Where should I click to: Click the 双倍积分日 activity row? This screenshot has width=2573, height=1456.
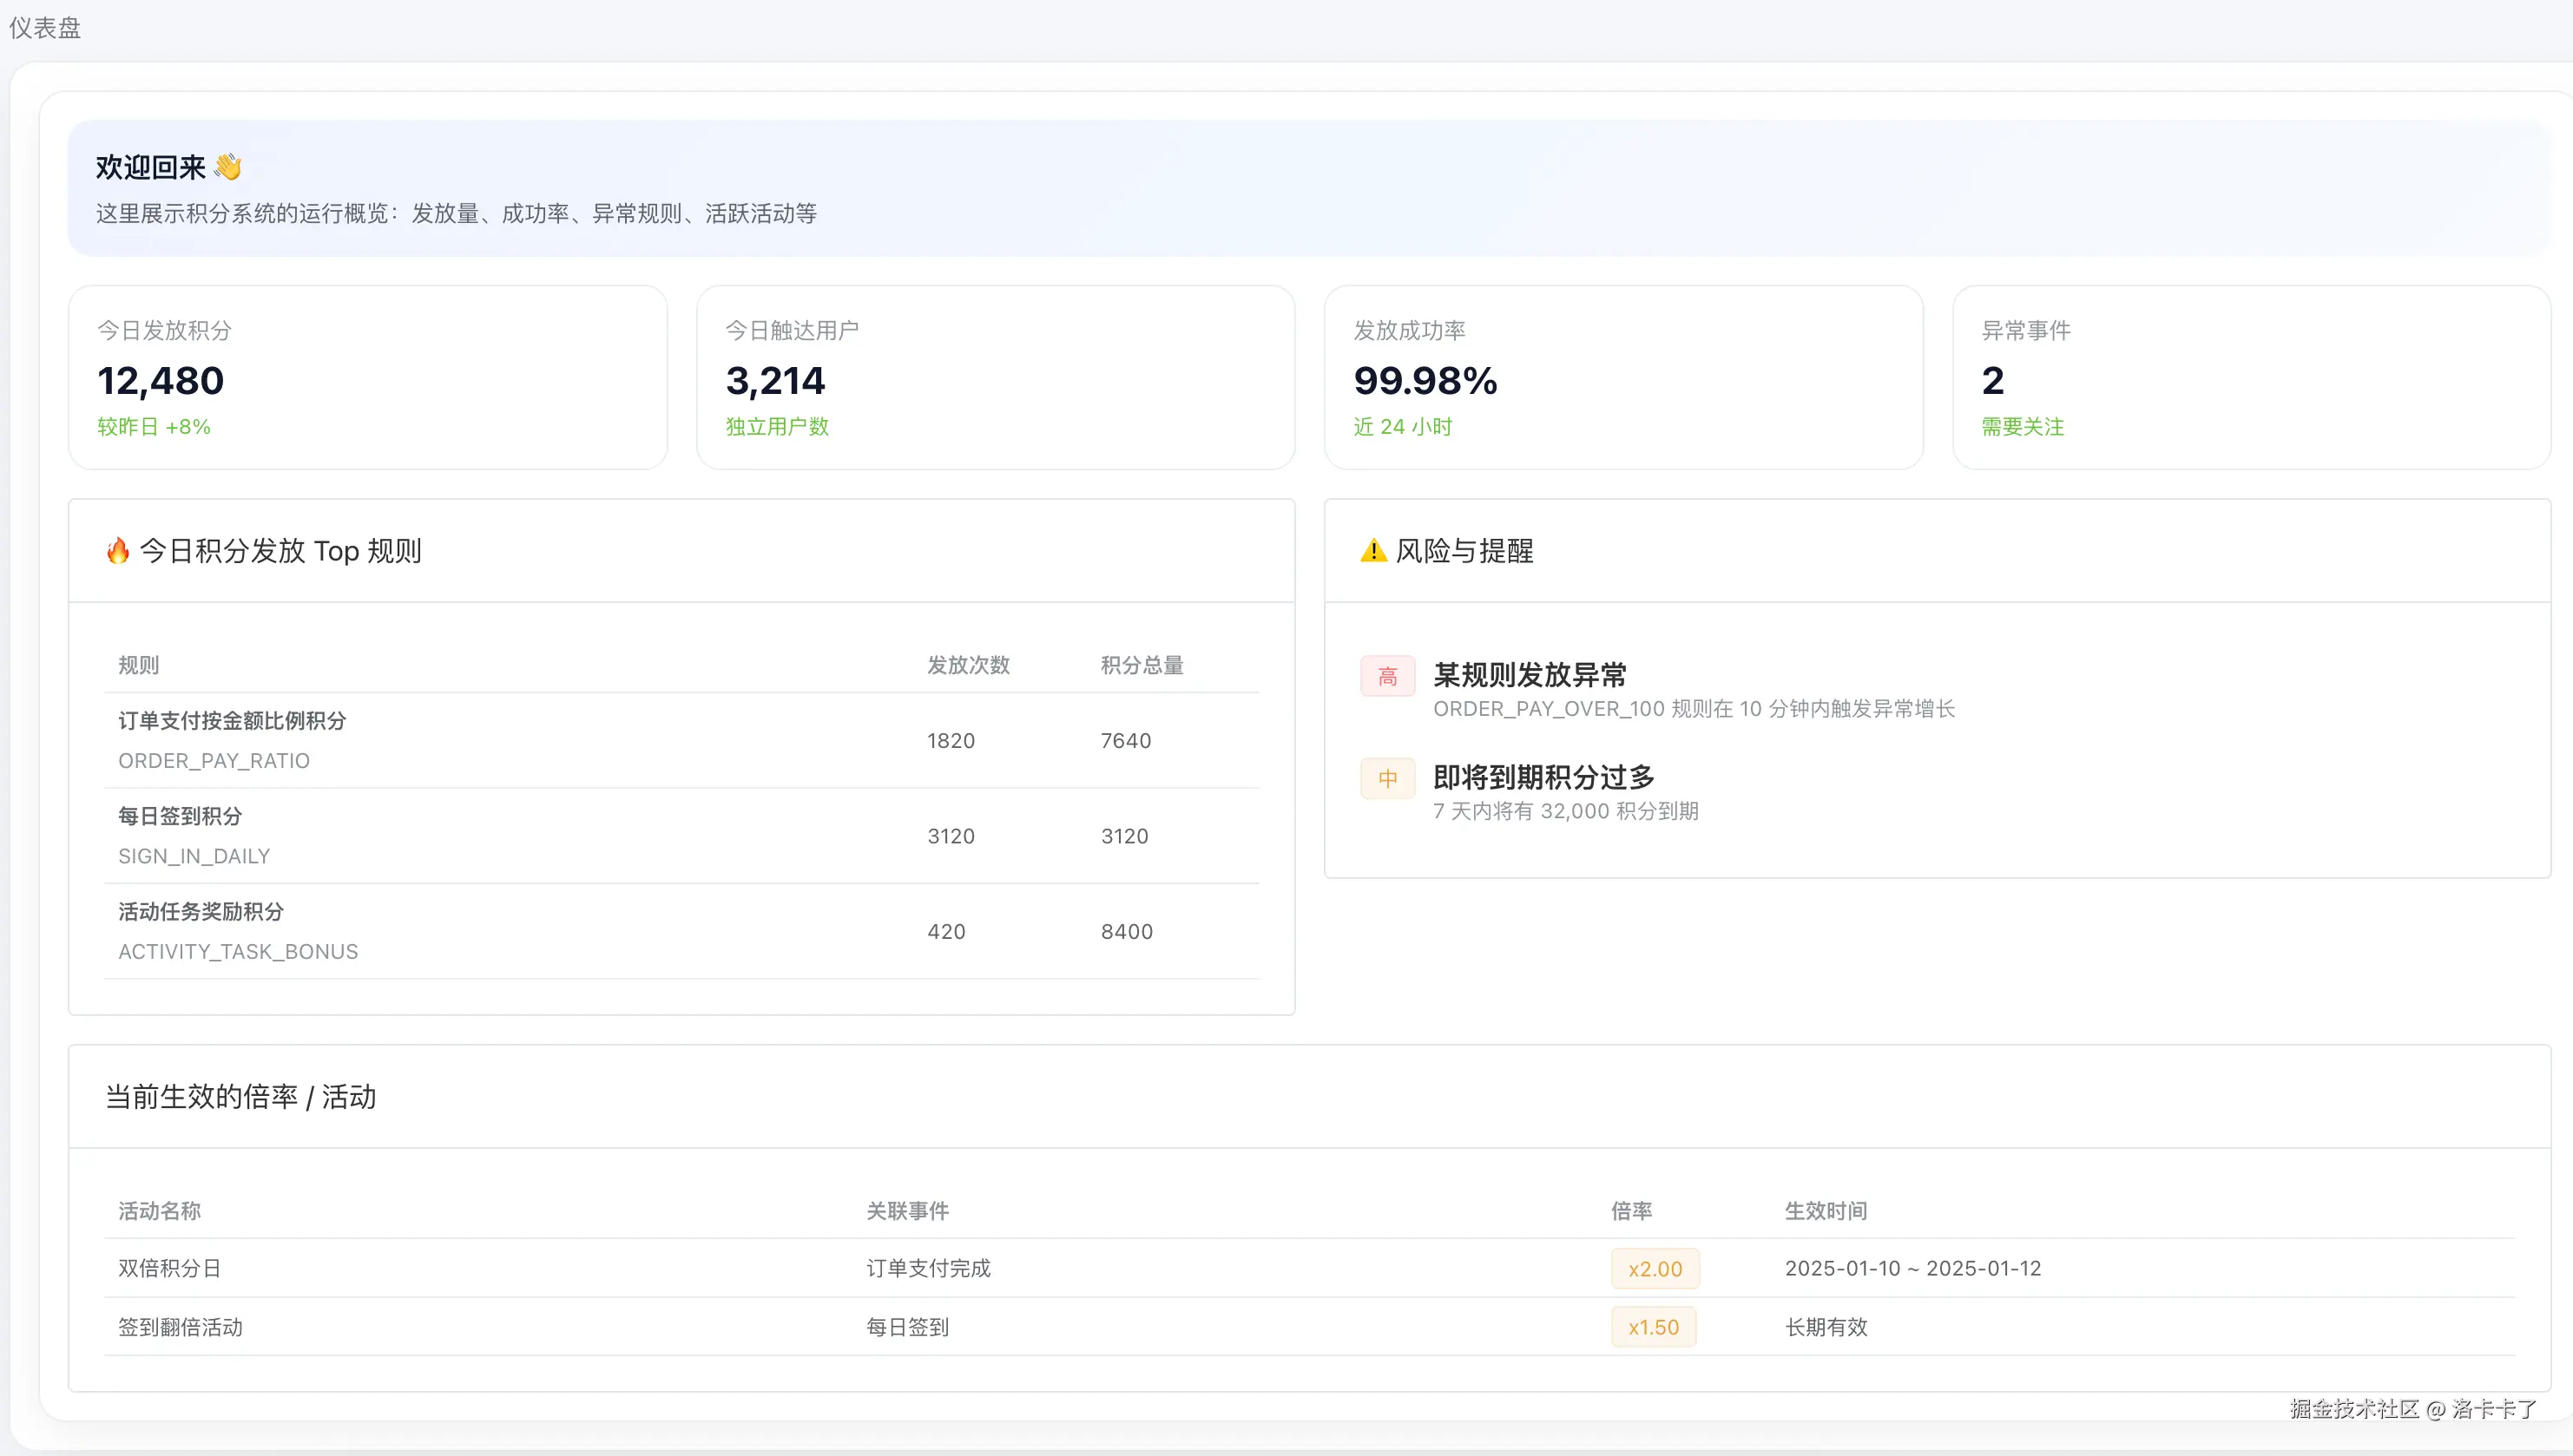tap(169, 1268)
